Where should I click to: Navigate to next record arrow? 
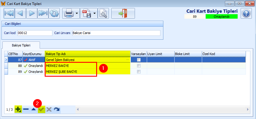tap(32, 13)
